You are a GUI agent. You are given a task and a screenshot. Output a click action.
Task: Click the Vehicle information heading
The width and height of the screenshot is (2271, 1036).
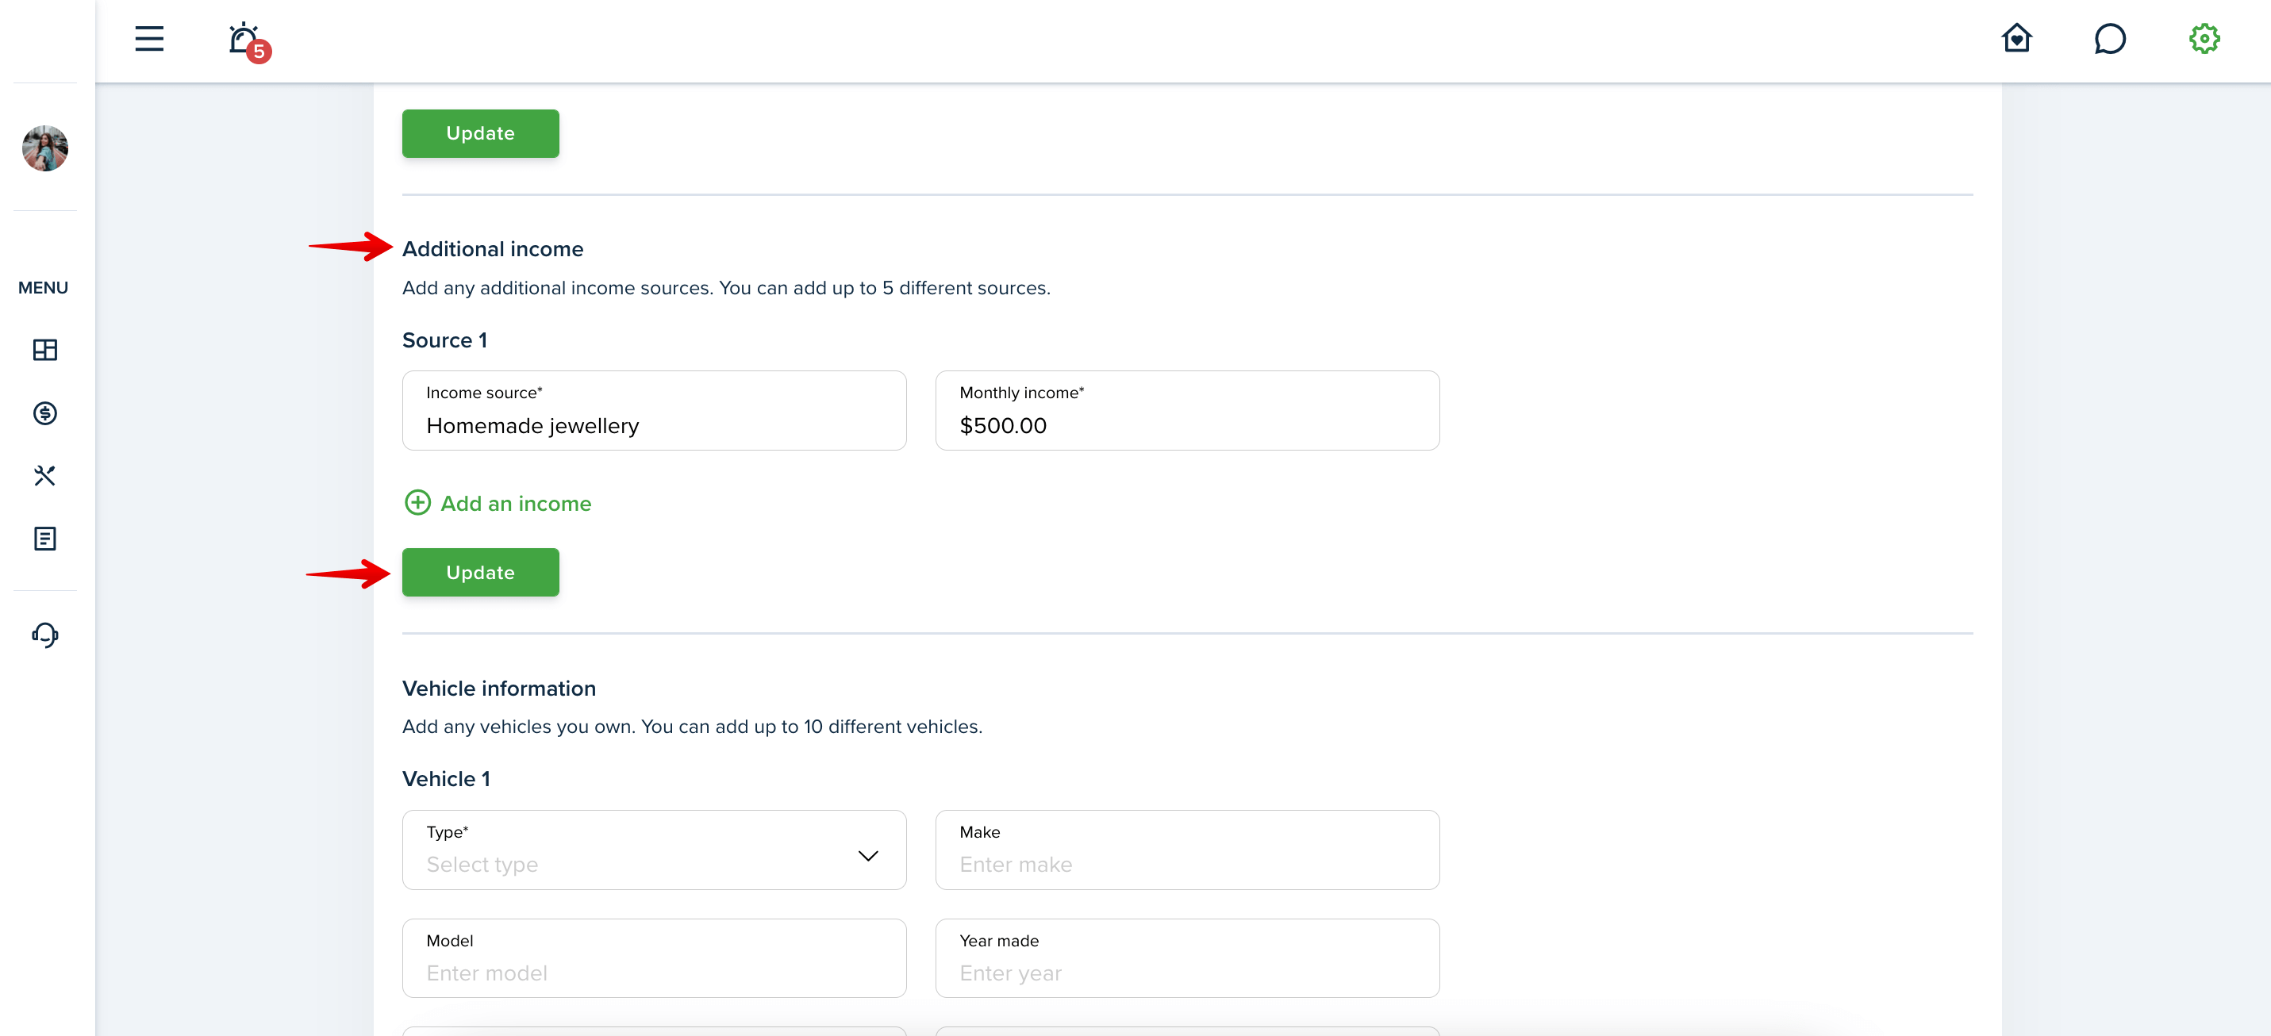pyautogui.click(x=499, y=689)
